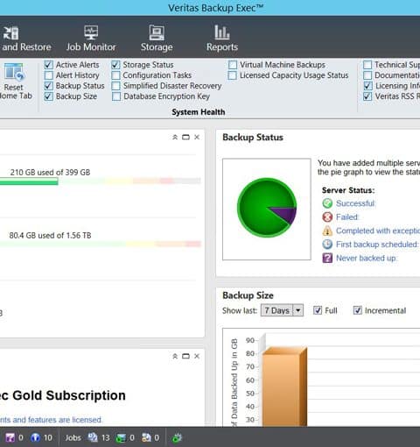The image size is (420, 447).
Task: Collapse the Gold Subscription panel chevron
Action: (x=175, y=356)
